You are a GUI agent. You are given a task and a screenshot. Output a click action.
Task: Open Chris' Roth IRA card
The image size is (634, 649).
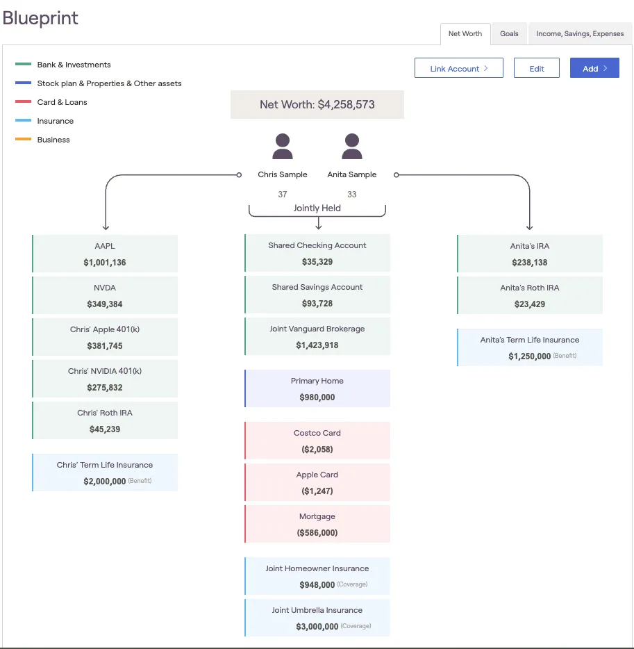click(105, 420)
